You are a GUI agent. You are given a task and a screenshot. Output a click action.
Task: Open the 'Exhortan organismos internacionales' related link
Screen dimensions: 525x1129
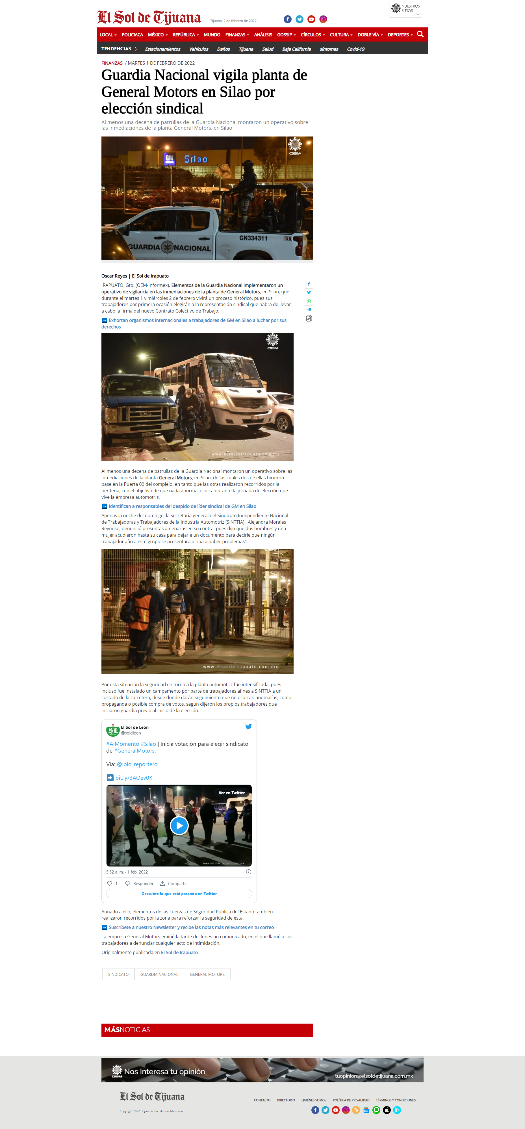194,324
